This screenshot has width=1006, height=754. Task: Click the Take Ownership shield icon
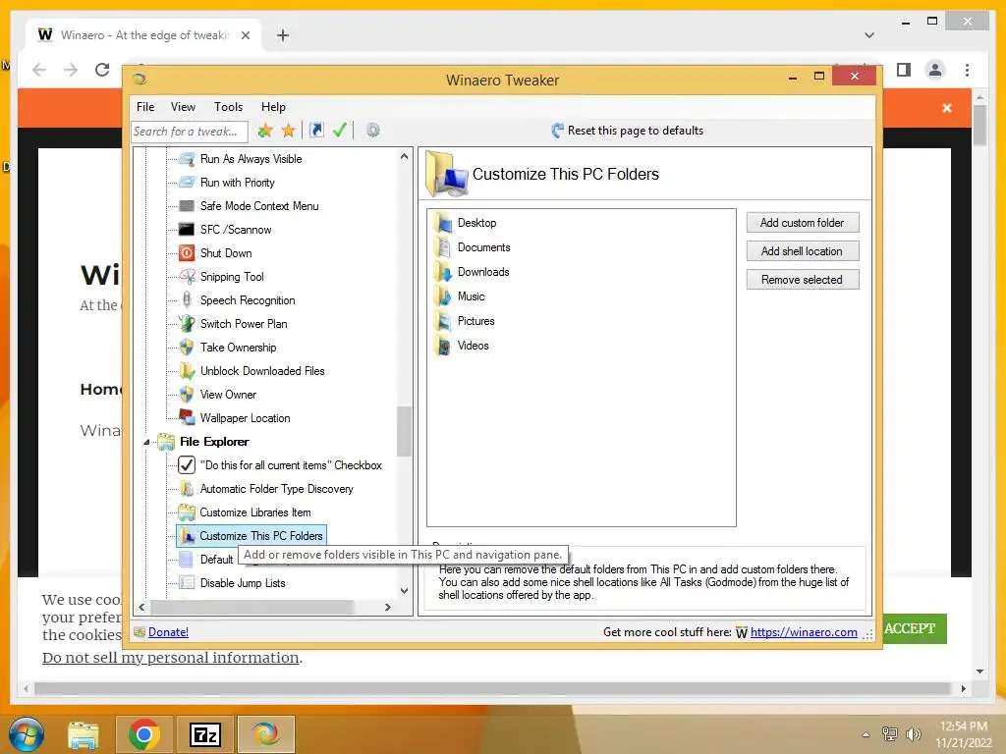[187, 347]
